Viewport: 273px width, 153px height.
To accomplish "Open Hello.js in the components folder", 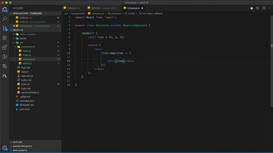I will click(x=26, y=51).
